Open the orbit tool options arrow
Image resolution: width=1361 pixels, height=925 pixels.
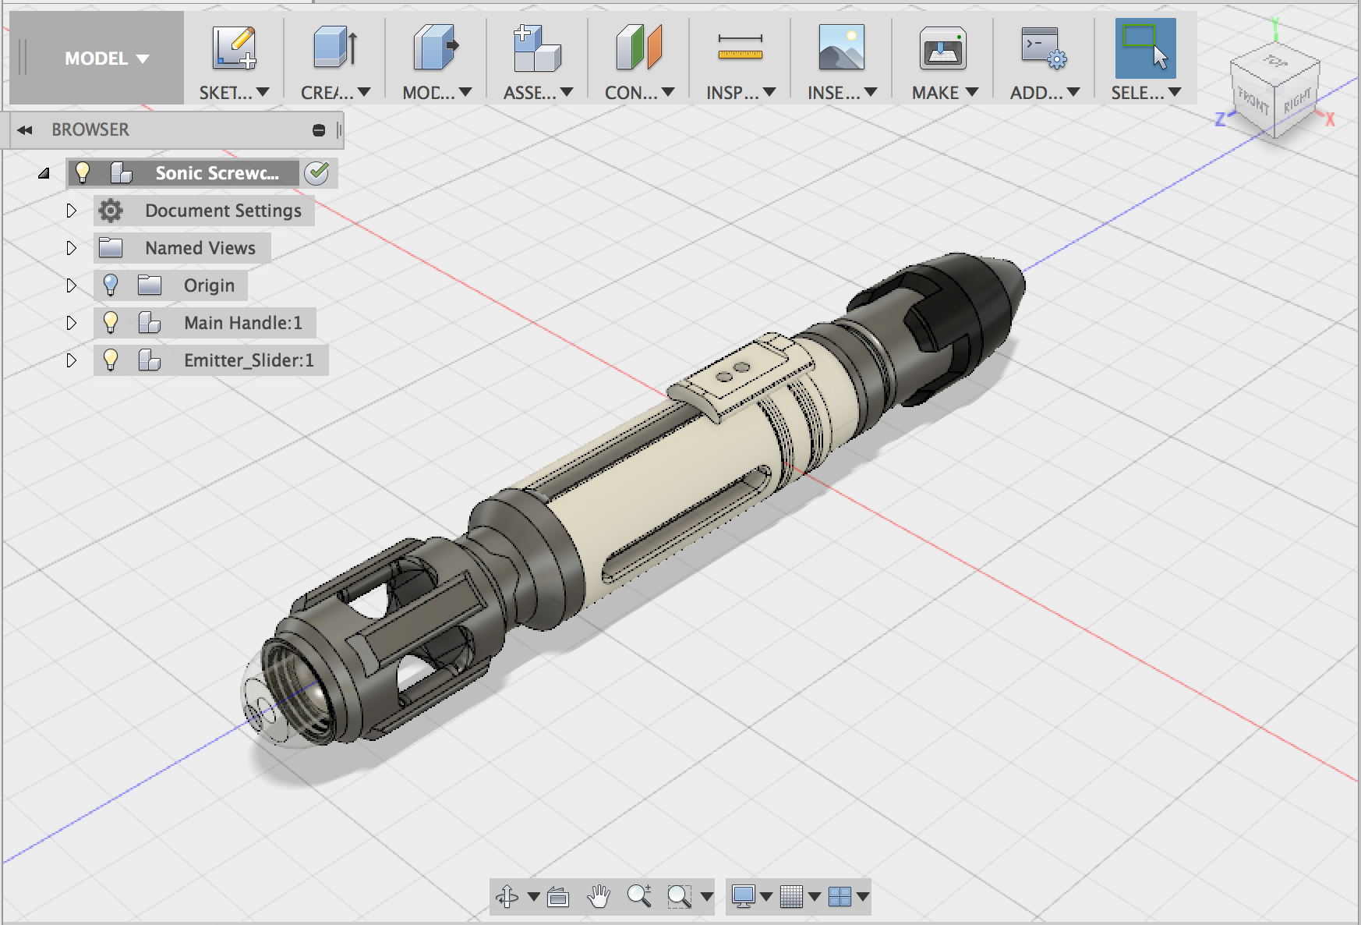tap(533, 897)
